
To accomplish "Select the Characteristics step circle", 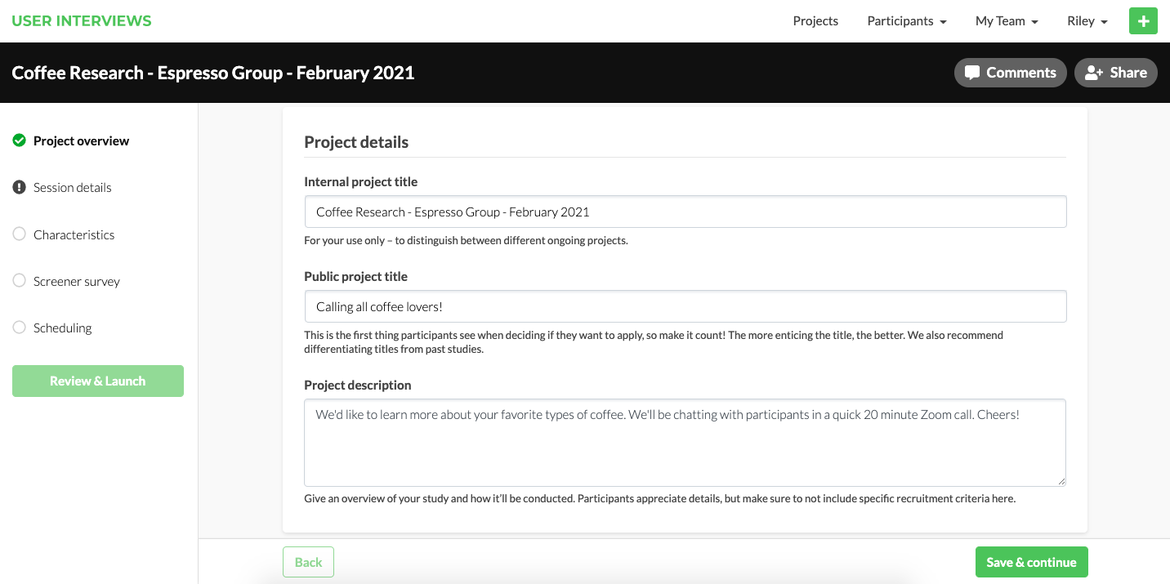I will pos(20,234).
